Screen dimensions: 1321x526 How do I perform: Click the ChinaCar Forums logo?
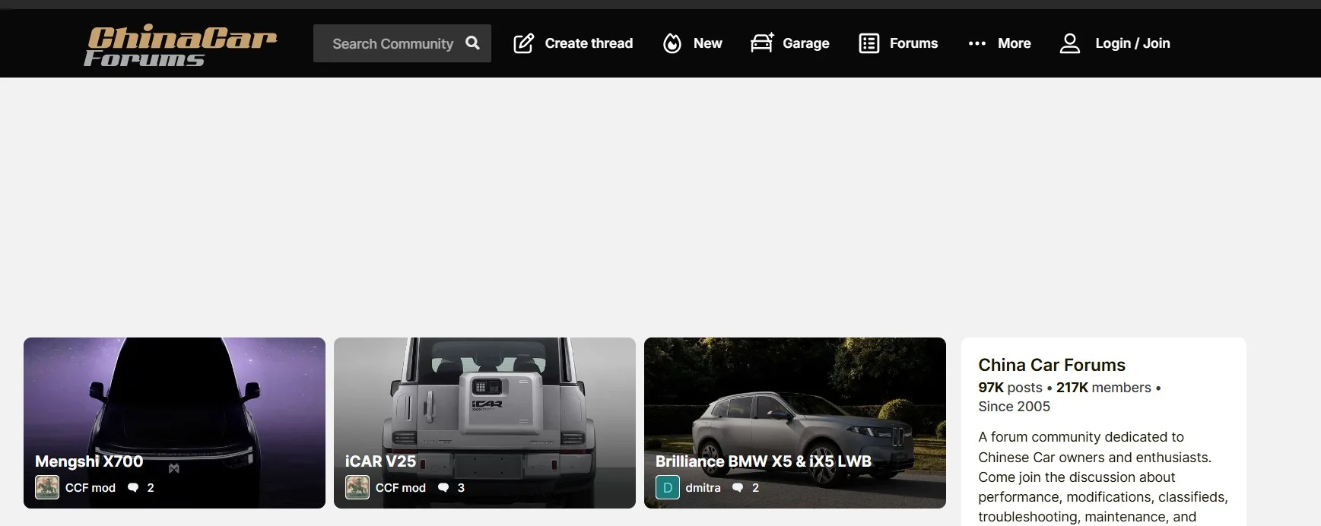[x=180, y=45]
